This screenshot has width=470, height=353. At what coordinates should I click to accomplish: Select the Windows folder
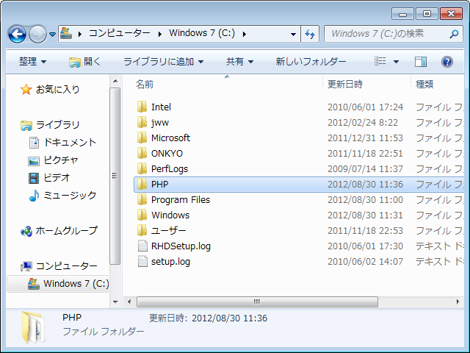pyautogui.click(x=170, y=215)
